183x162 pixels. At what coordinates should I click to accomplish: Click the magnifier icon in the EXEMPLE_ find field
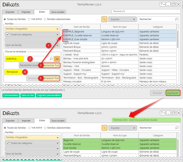pos(51,59)
